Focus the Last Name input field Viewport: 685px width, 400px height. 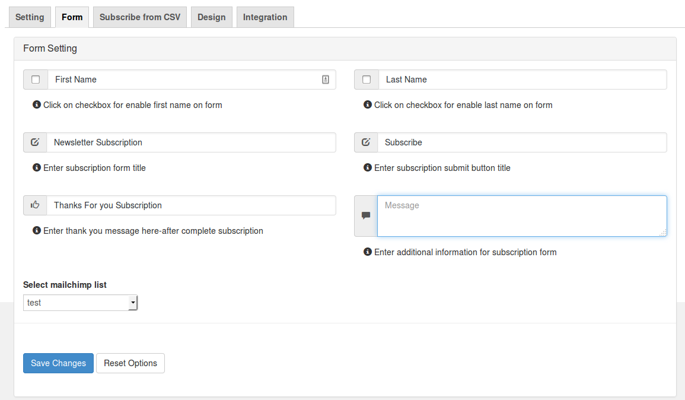(x=522, y=80)
